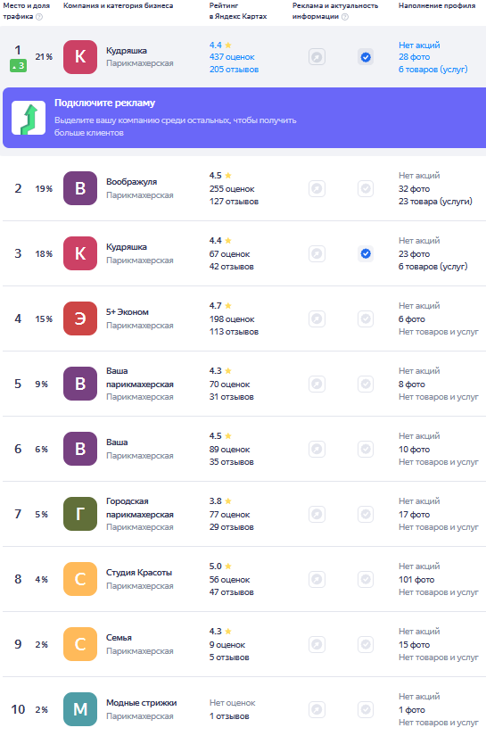Open the 205 отзывов link
The height and width of the screenshot is (736, 486).
(x=234, y=70)
